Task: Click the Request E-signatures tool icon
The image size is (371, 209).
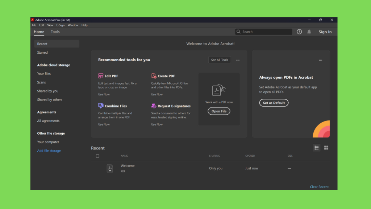Action: (154, 106)
